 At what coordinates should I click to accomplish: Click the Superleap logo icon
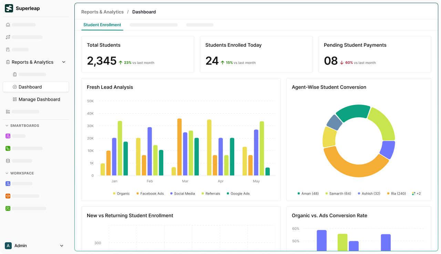(9, 8)
